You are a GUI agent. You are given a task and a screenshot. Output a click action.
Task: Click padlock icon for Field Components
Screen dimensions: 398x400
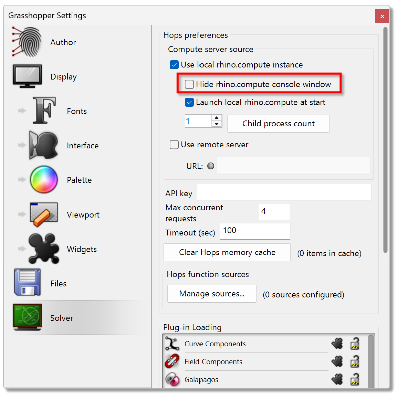pyautogui.click(x=355, y=361)
